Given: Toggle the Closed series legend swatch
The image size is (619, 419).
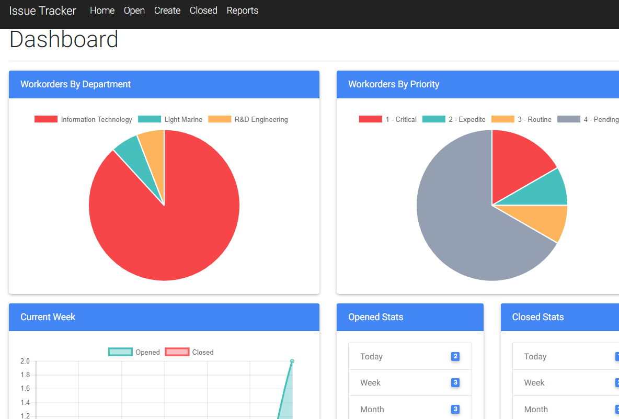Looking at the screenshot, I should 177,352.
